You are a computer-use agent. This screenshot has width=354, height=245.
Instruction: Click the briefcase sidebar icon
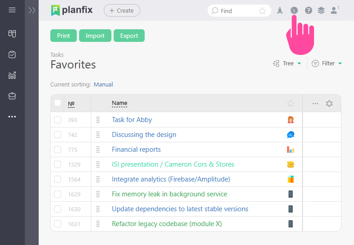tap(12, 96)
